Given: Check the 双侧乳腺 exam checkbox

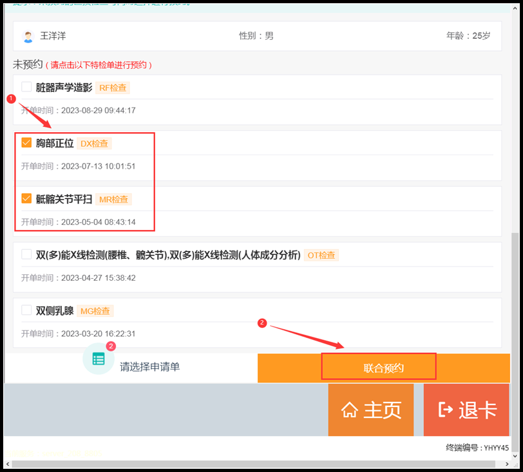Looking at the screenshot, I should 26,310.
